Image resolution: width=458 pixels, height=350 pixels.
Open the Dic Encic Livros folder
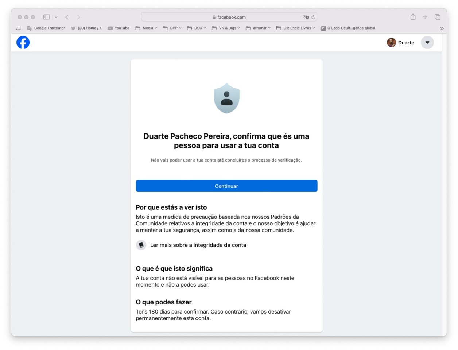295,28
